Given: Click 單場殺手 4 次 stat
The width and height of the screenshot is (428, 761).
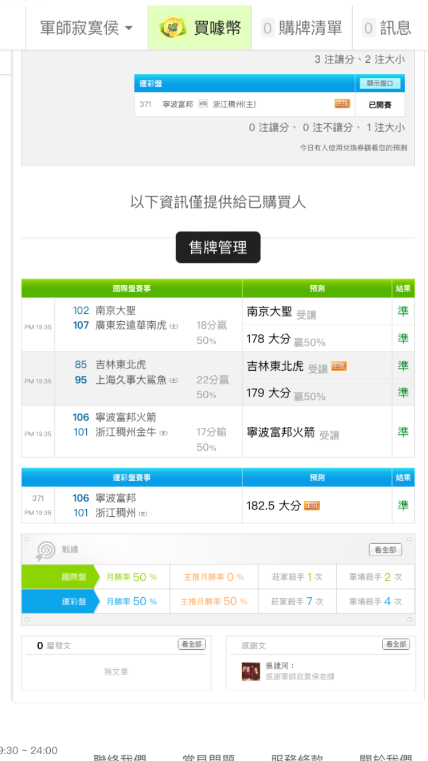Looking at the screenshot, I should pos(375,601).
